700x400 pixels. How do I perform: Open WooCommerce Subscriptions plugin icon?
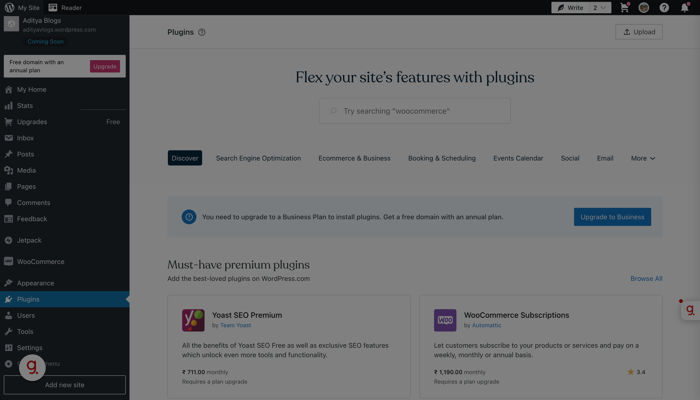click(445, 320)
